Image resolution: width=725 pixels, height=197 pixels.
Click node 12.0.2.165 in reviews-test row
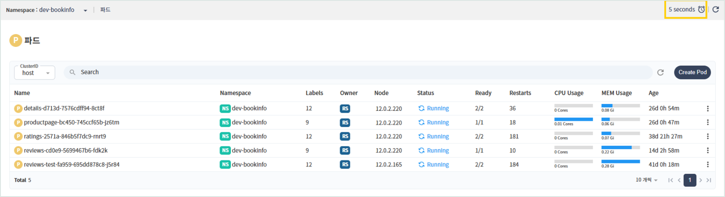point(389,165)
